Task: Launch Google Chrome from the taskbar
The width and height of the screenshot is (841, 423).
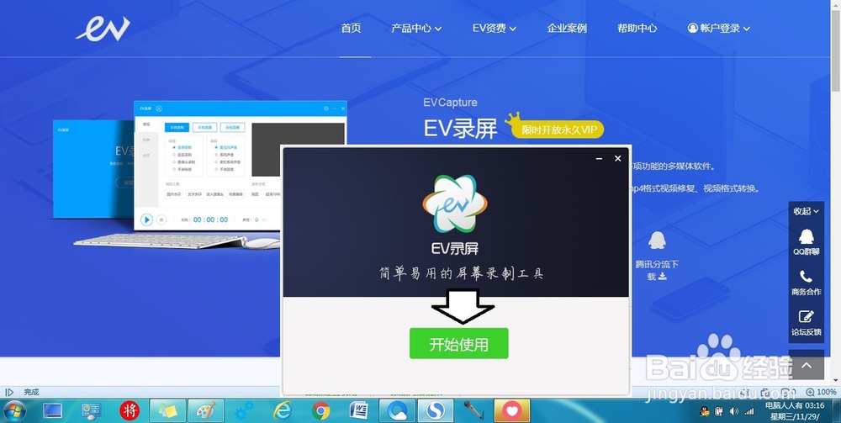Action: 320,411
